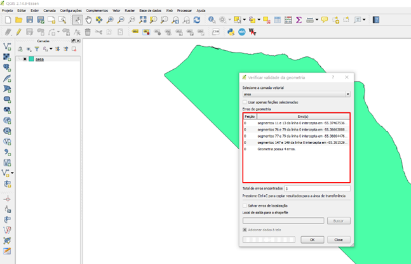
Task: Open the Select Features tool dropdown arrow
Action: click(x=245, y=20)
